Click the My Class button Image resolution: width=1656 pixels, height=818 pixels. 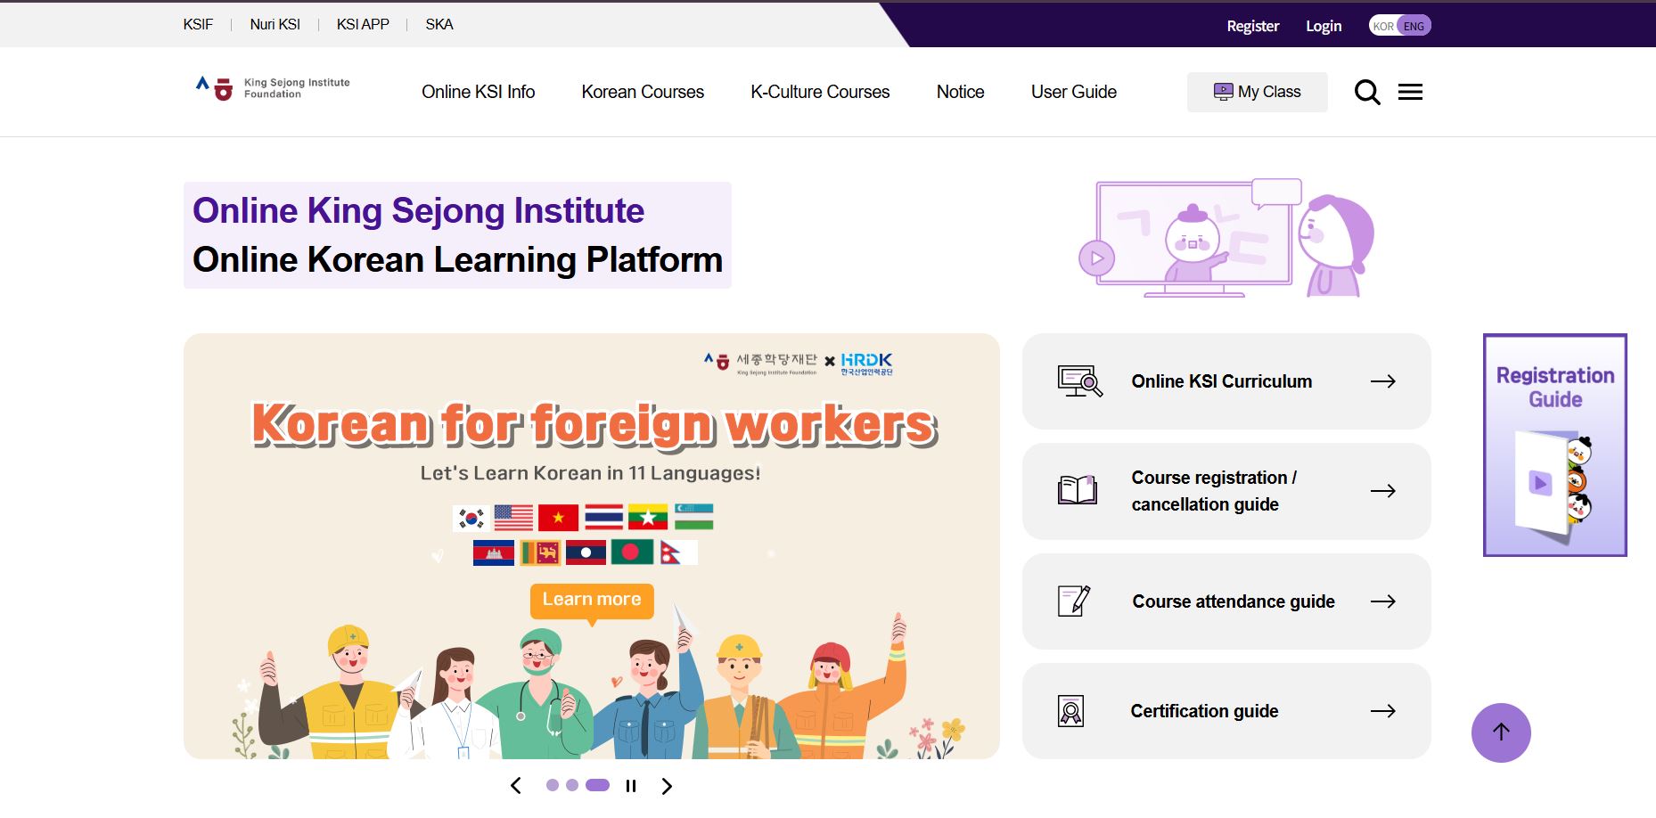click(x=1257, y=92)
